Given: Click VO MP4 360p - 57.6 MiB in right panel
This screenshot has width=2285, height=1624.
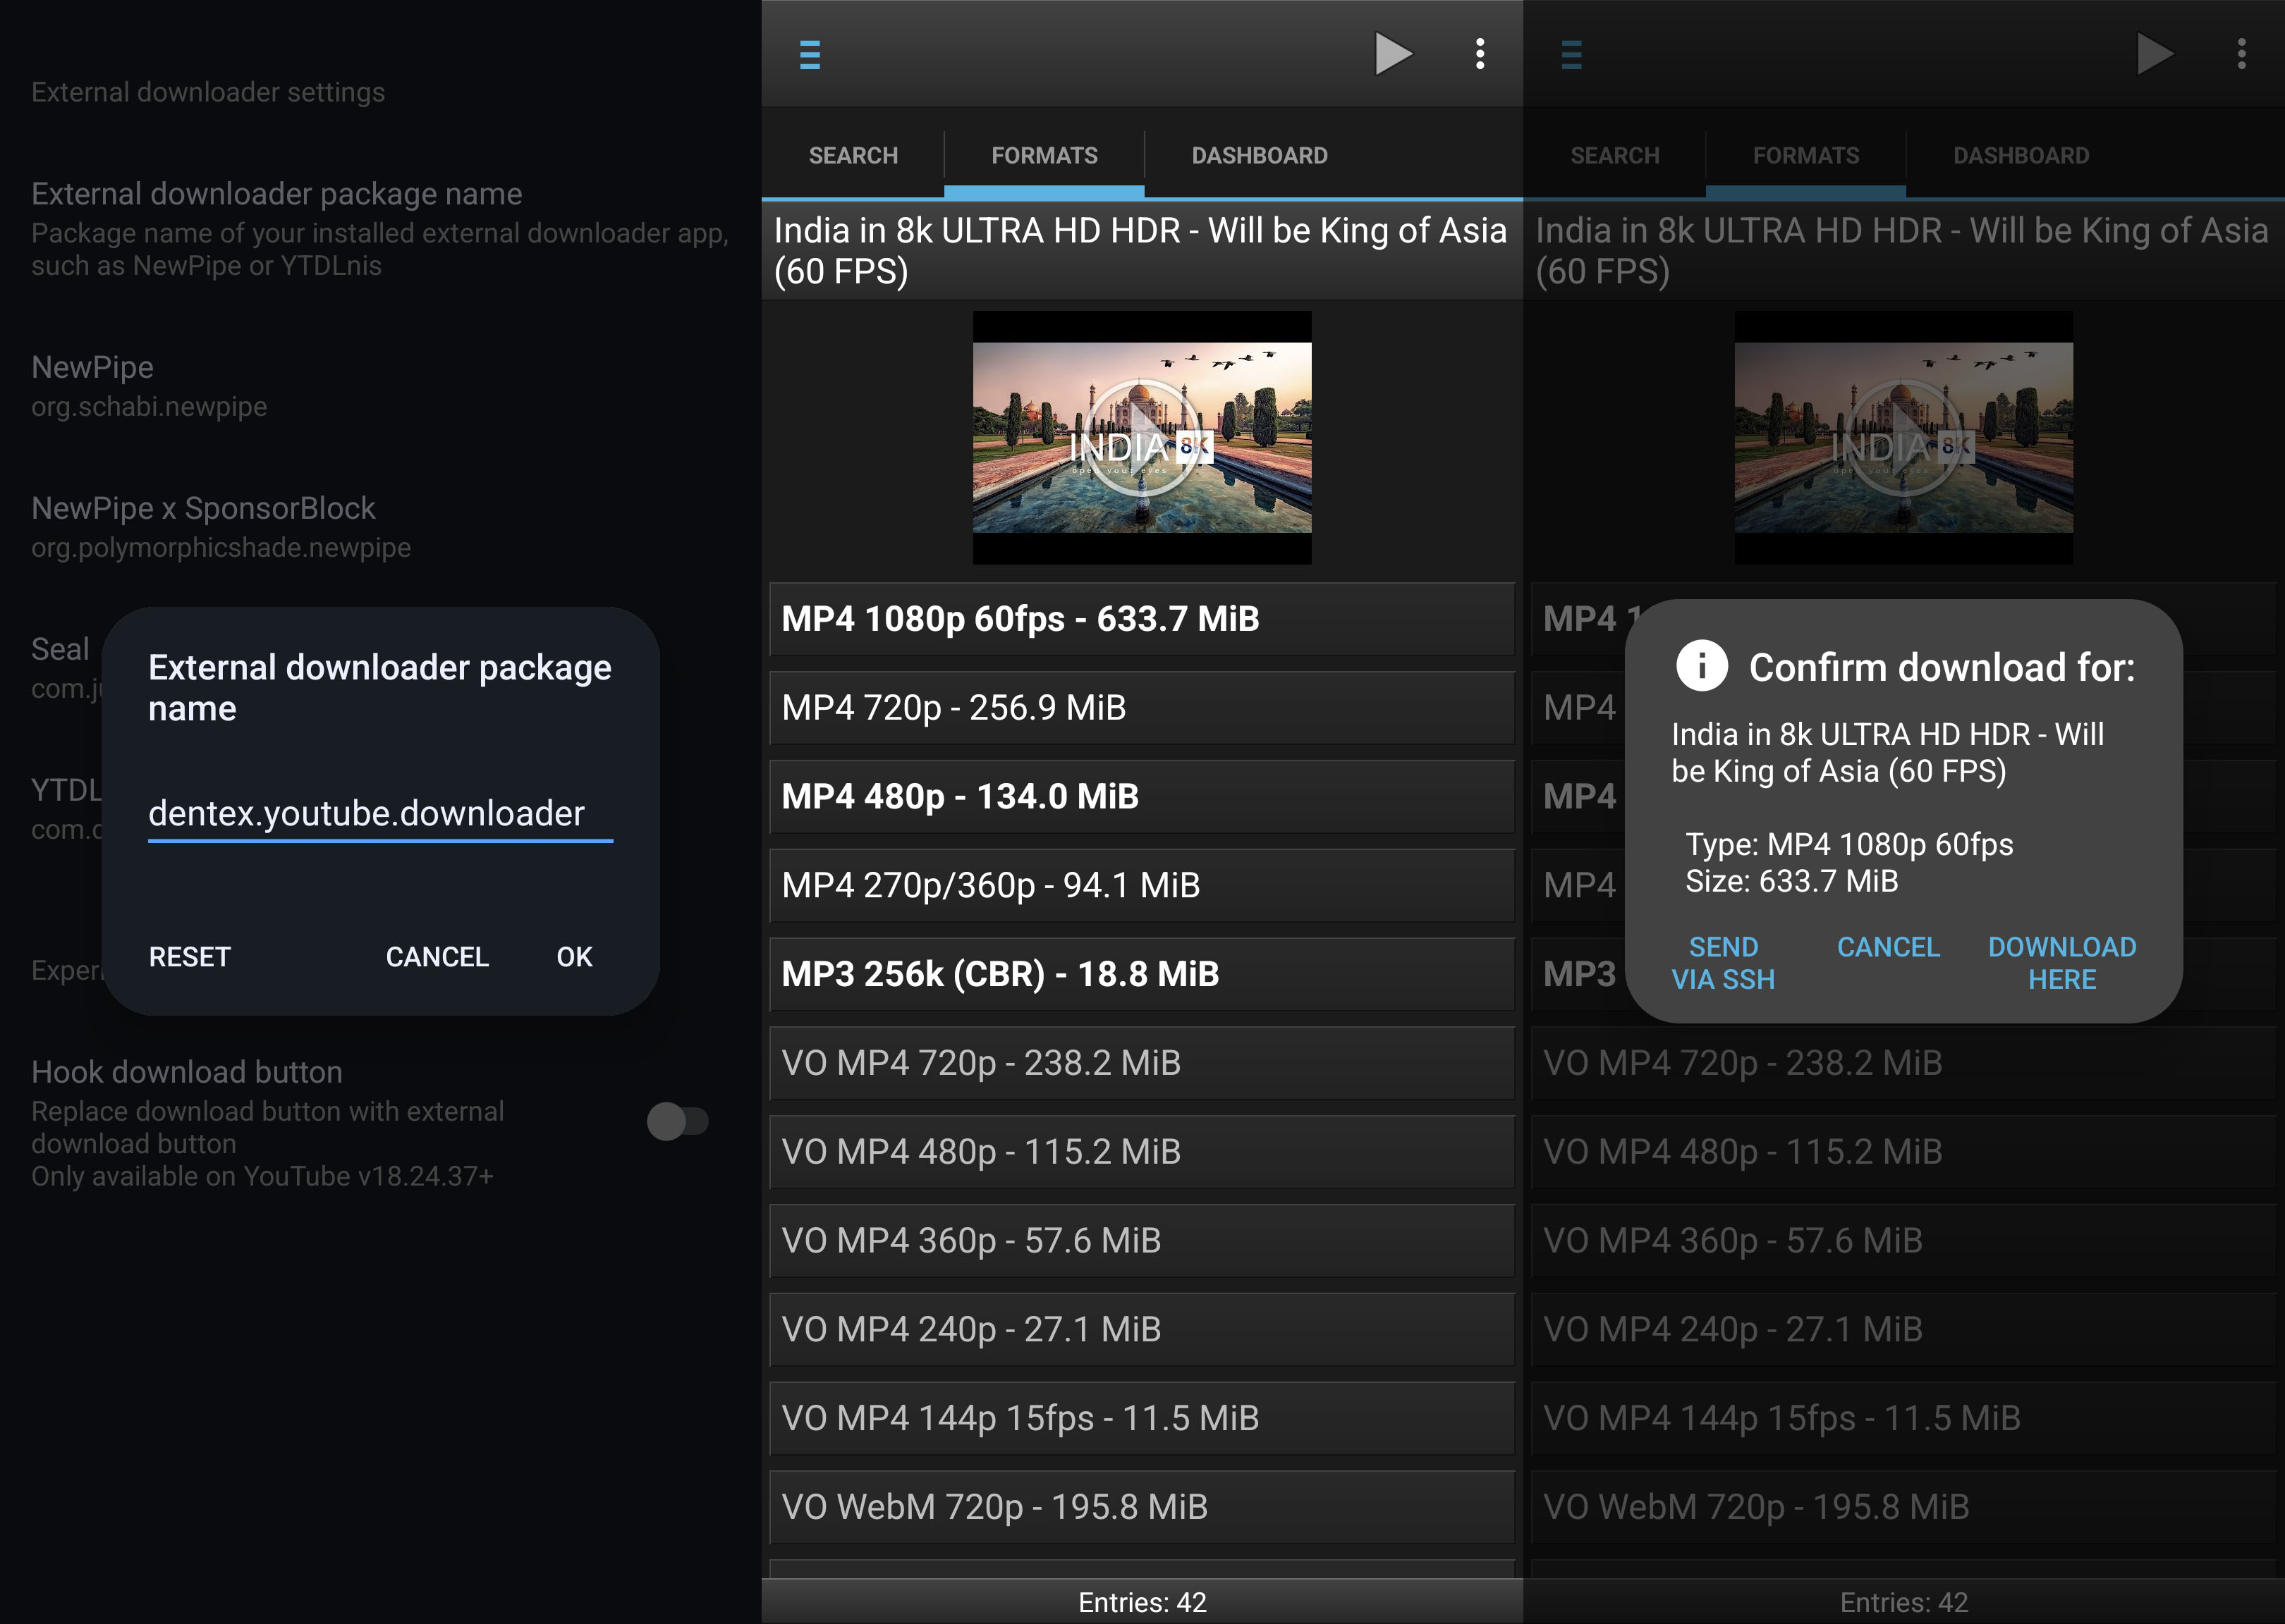Looking at the screenshot, I should pos(1903,1241).
